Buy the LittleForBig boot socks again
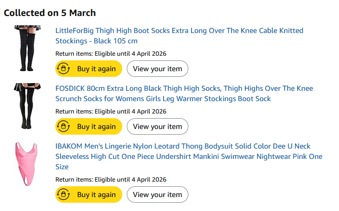The image size is (339, 211). click(89, 69)
